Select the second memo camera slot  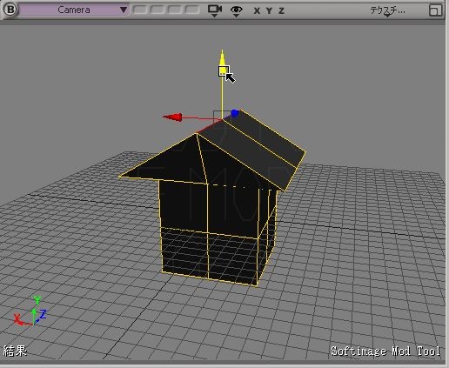click(157, 10)
